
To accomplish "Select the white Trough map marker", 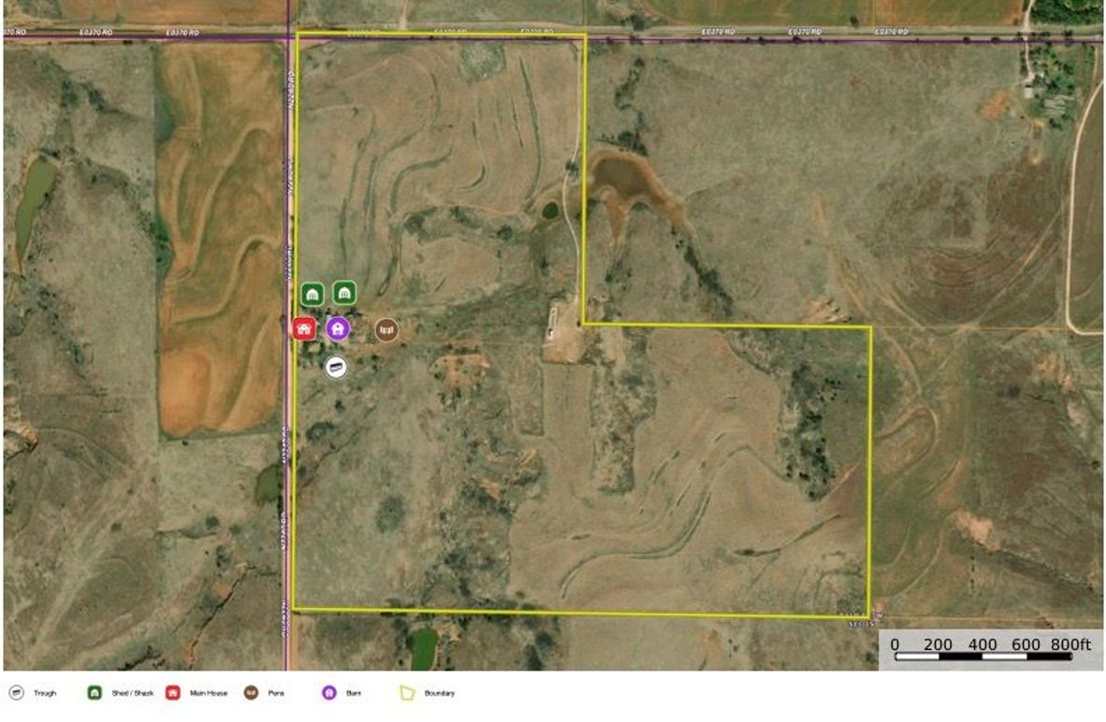I will 336,368.
